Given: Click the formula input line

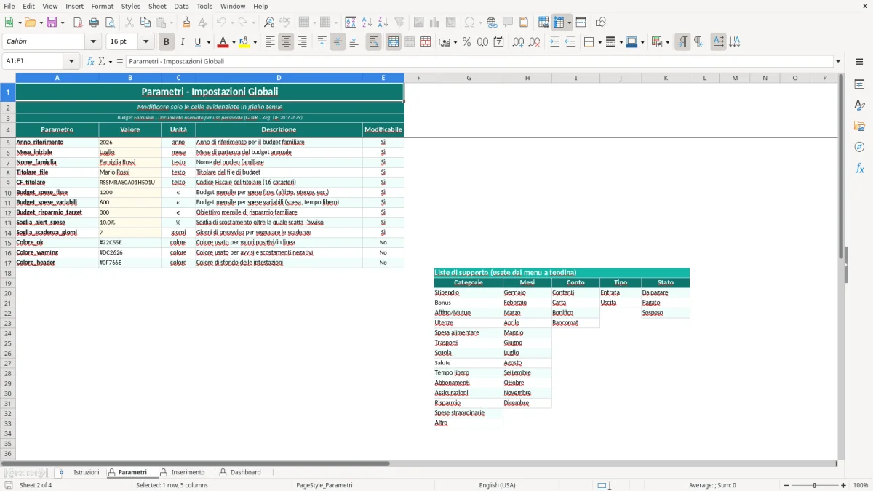Looking at the screenshot, I should point(480,61).
